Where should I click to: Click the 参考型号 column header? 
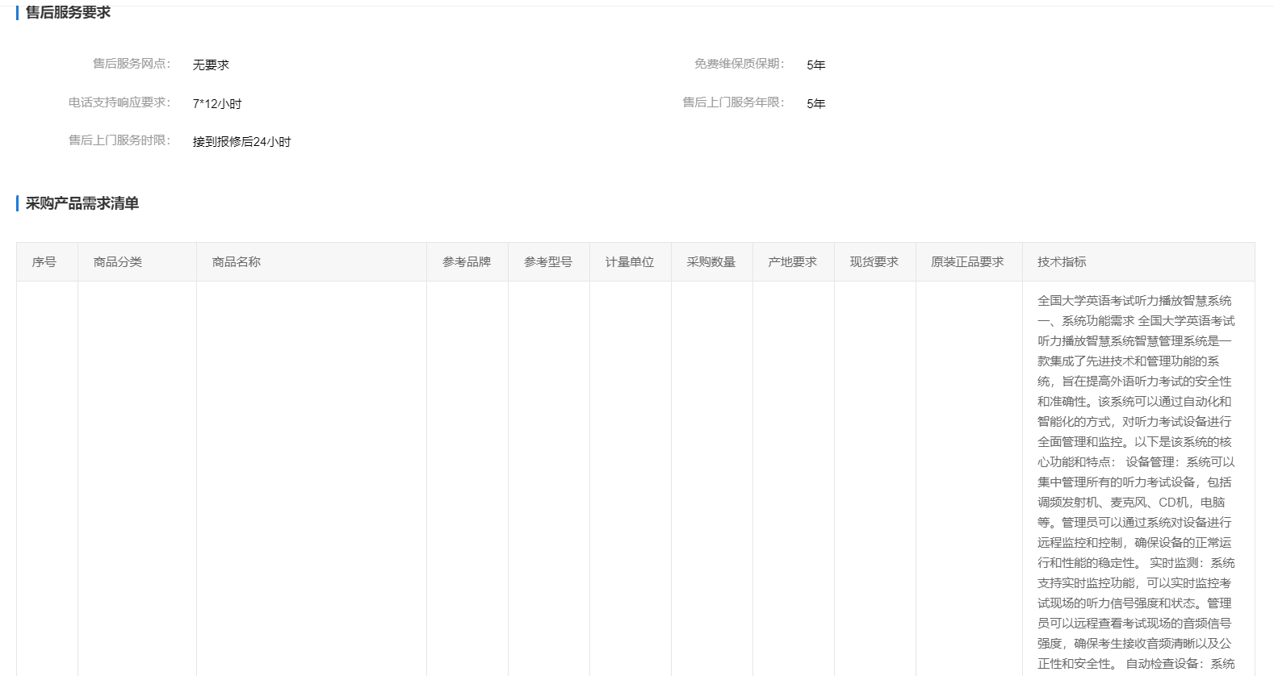point(548,261)
